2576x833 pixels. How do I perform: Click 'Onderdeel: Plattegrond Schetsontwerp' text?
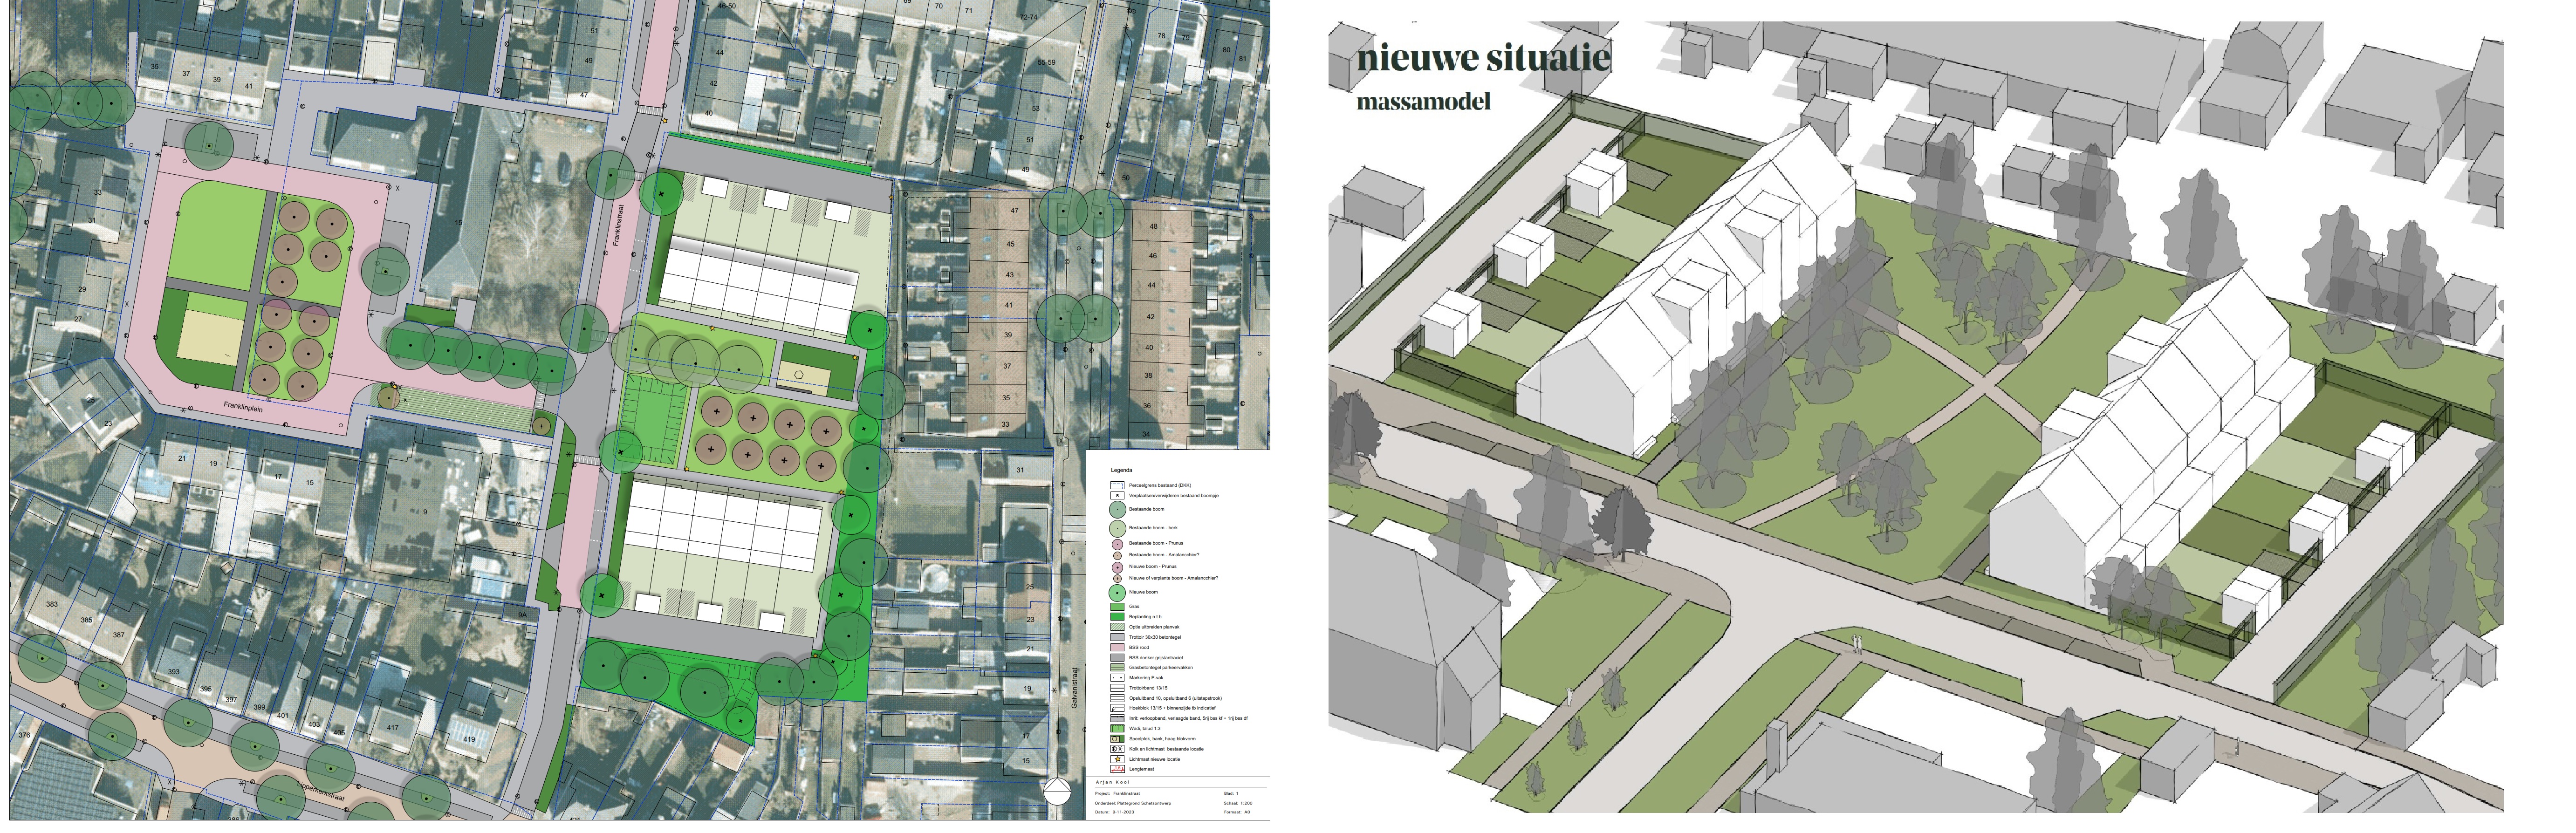(x=1133, y=805)
